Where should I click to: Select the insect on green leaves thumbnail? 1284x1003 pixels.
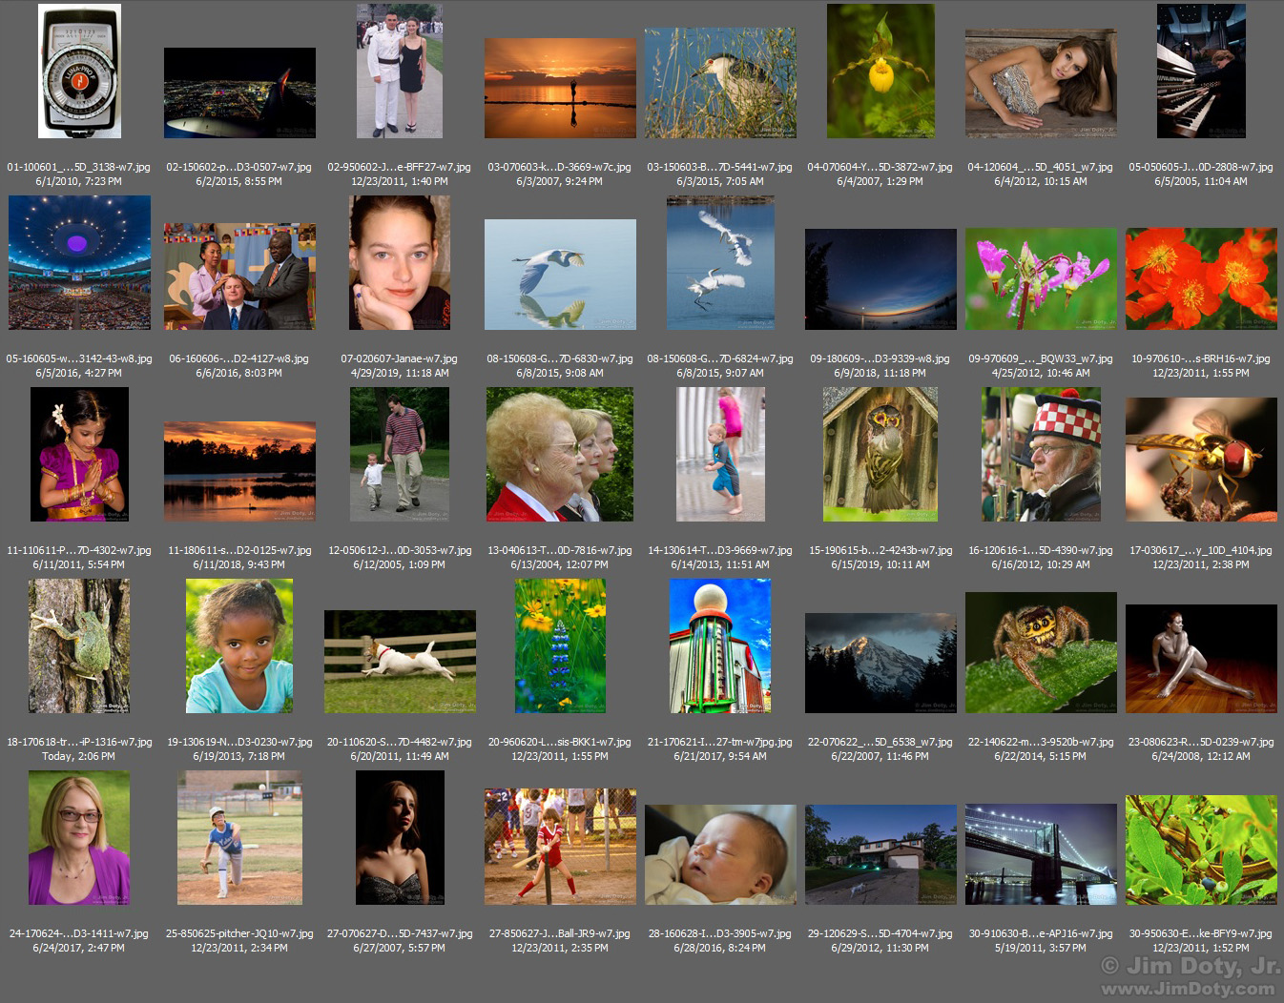(x=1201, y=849)
